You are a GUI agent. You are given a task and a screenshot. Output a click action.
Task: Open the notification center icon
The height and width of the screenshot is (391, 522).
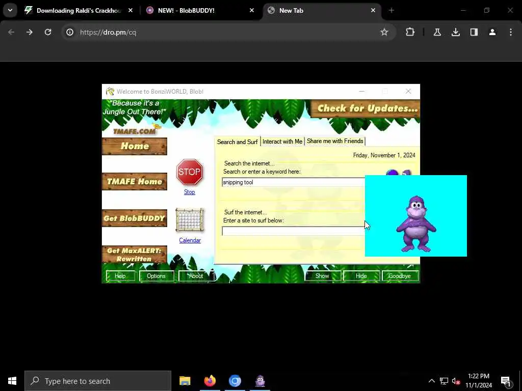[x=506, y=381]
